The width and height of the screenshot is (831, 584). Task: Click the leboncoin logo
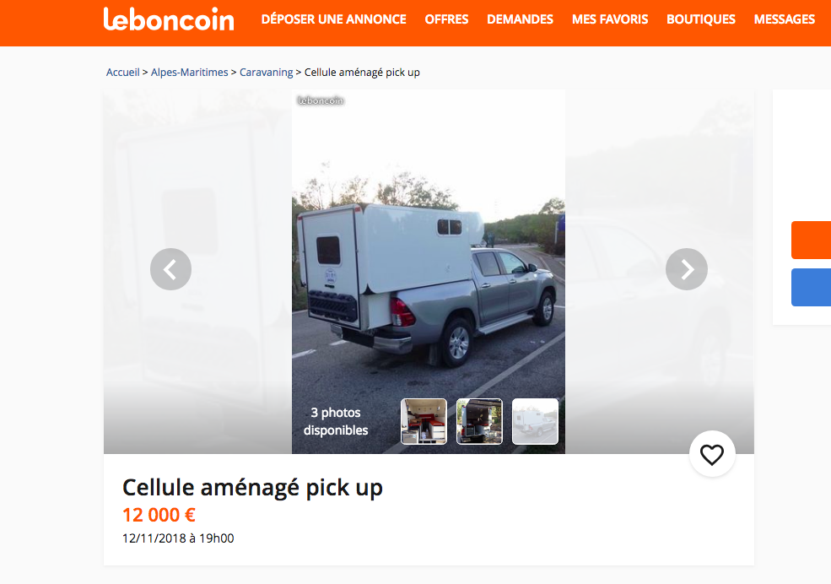tap(169, 19)
